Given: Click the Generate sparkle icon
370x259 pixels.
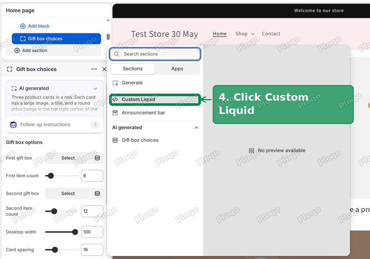Looking at the screenshot, I should point(115,83).
